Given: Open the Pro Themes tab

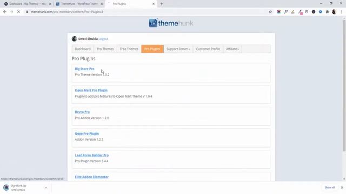Looking at the screenshot, I should pos(105,49).
